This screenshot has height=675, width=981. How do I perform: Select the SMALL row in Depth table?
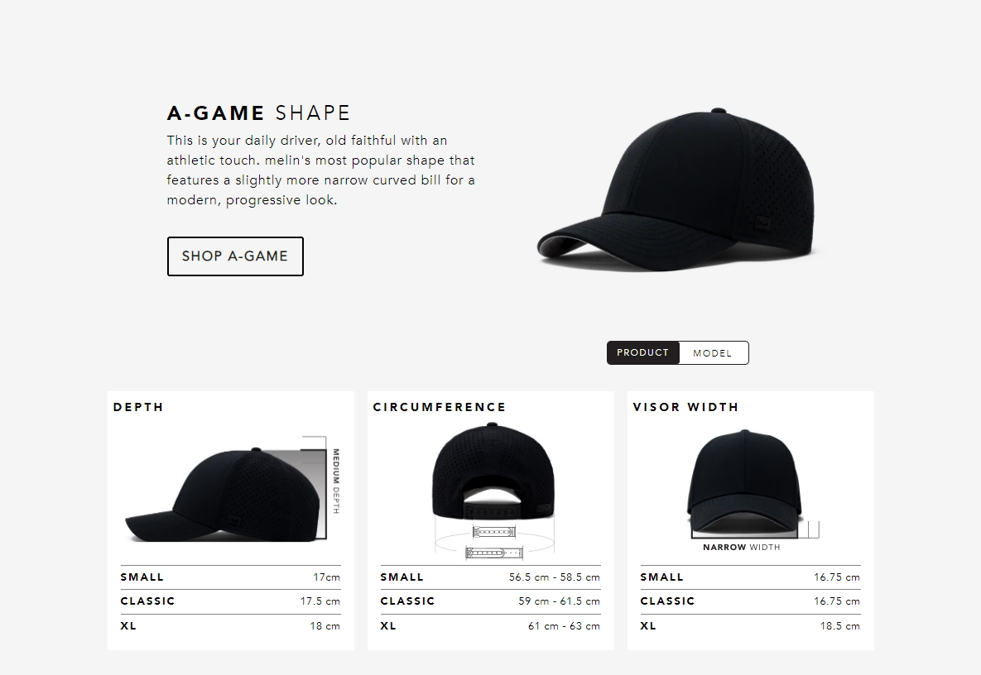point(230,577)
